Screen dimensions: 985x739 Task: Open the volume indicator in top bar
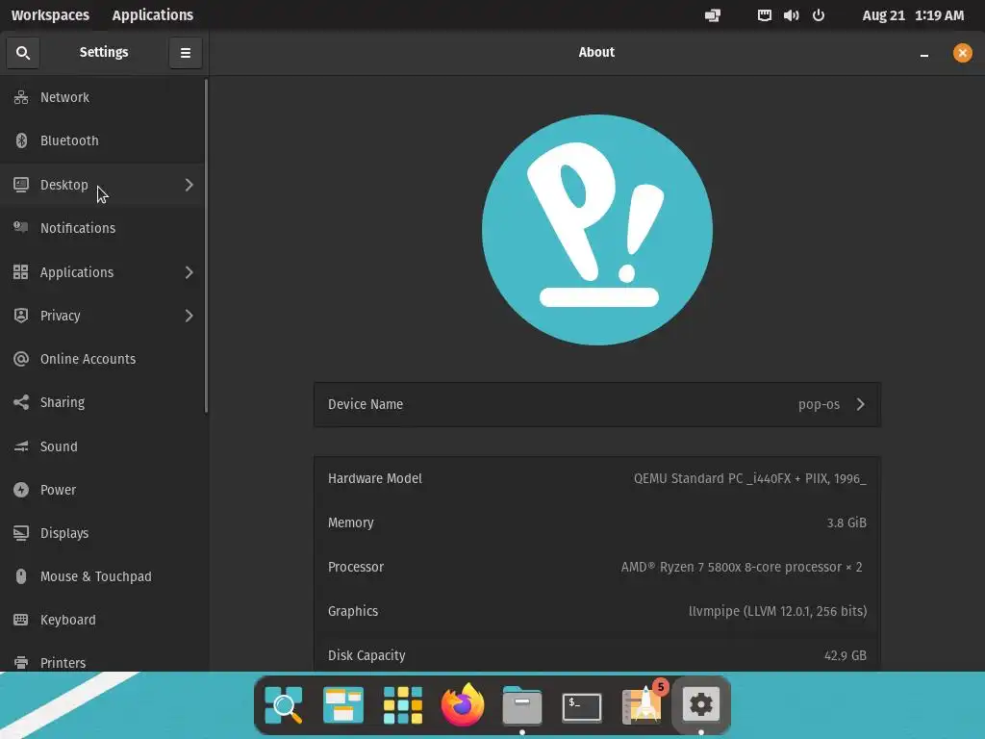792,15
